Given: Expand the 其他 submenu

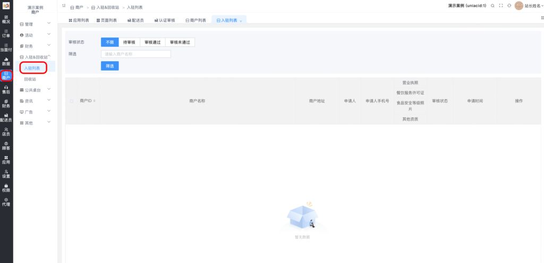Looking at the screenshot, I should click(36, 123).
